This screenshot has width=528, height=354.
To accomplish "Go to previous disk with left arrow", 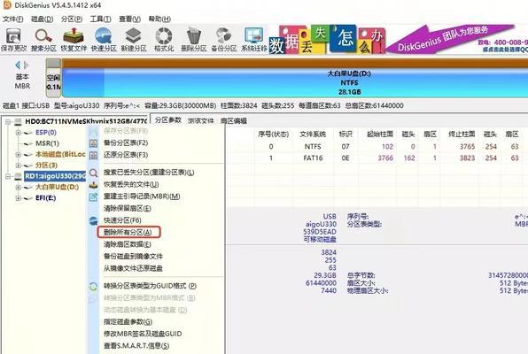I will coord(18,65).
